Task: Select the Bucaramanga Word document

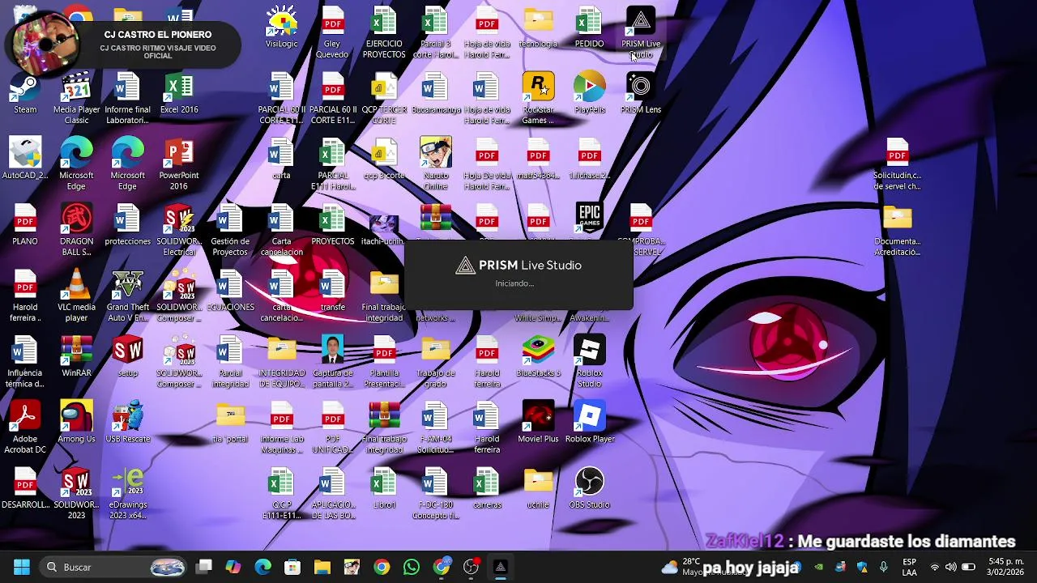Action: click(x=435, y=92)
